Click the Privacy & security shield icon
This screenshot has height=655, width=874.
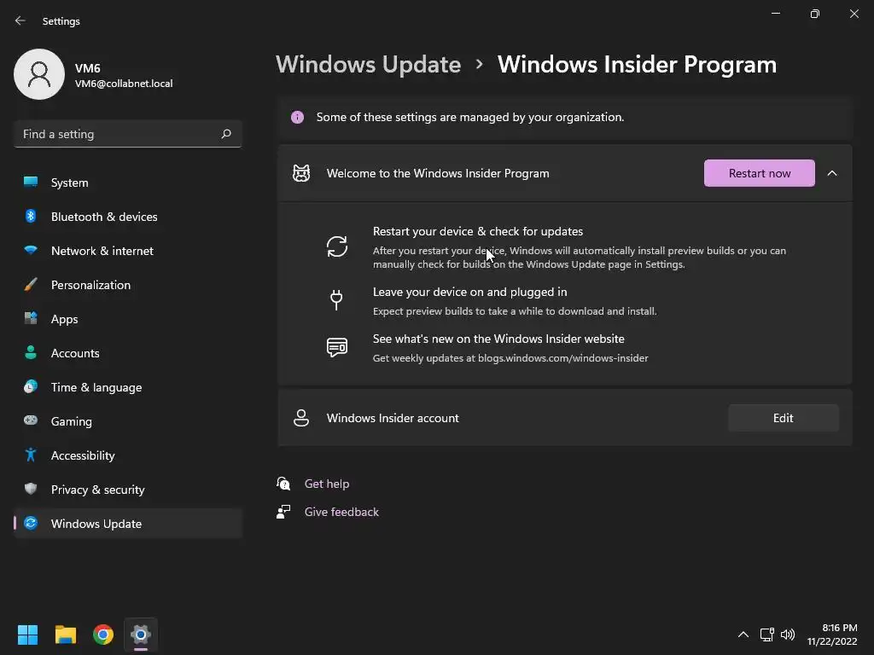click(x=31, y=490)
